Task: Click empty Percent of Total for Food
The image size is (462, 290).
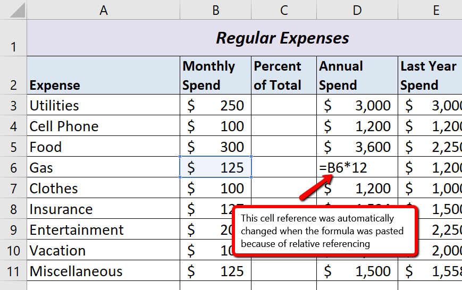Action: 284,146
